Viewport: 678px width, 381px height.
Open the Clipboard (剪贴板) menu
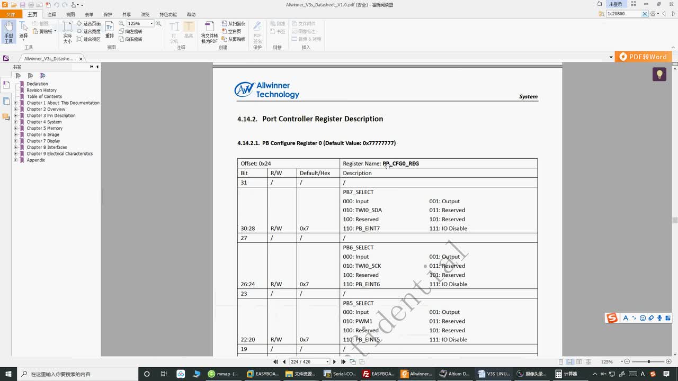44,31
